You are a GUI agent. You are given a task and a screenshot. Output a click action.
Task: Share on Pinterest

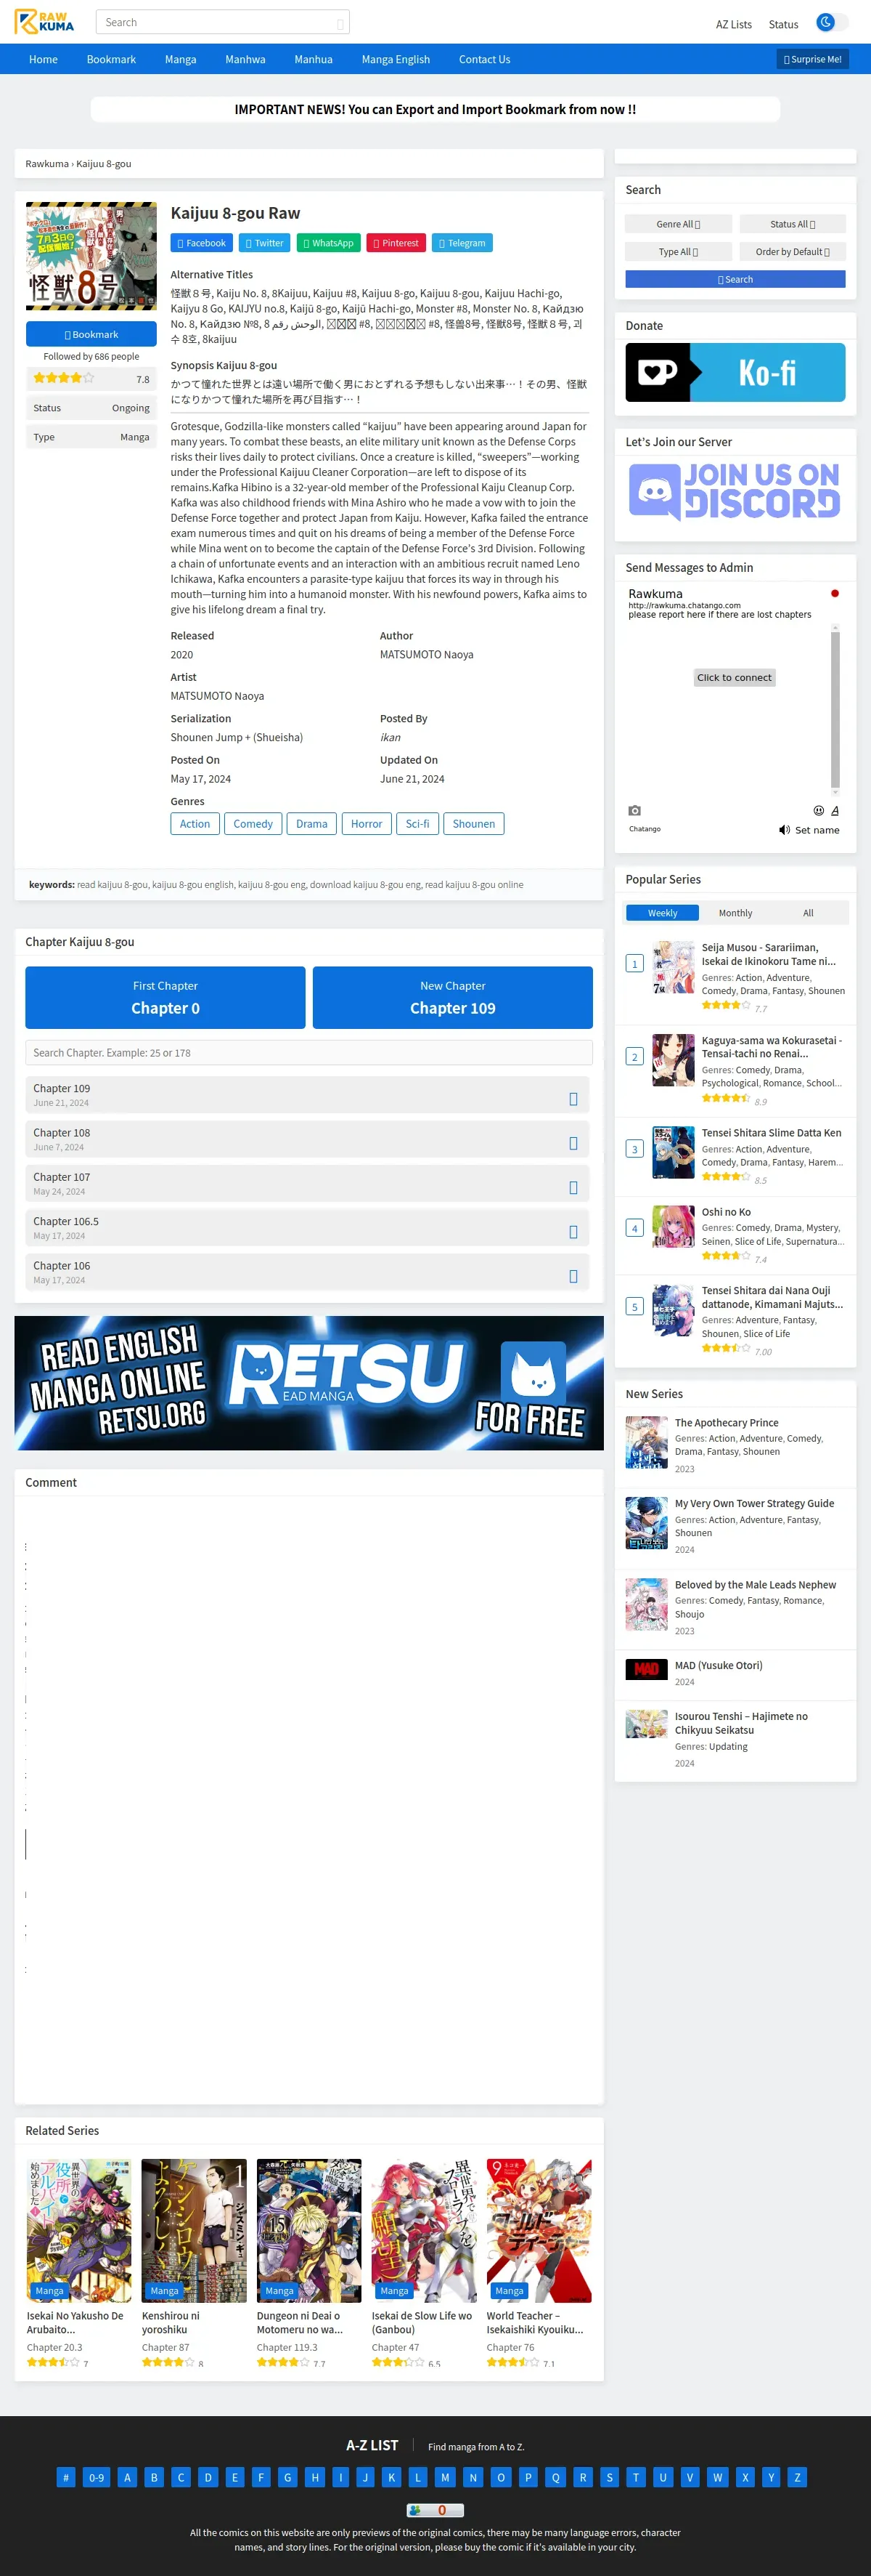point(396,243)
